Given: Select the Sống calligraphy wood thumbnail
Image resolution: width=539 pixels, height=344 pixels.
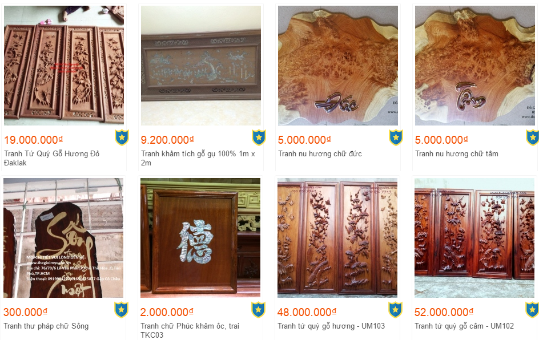Looking at the screenshot, I should (63, 237).
